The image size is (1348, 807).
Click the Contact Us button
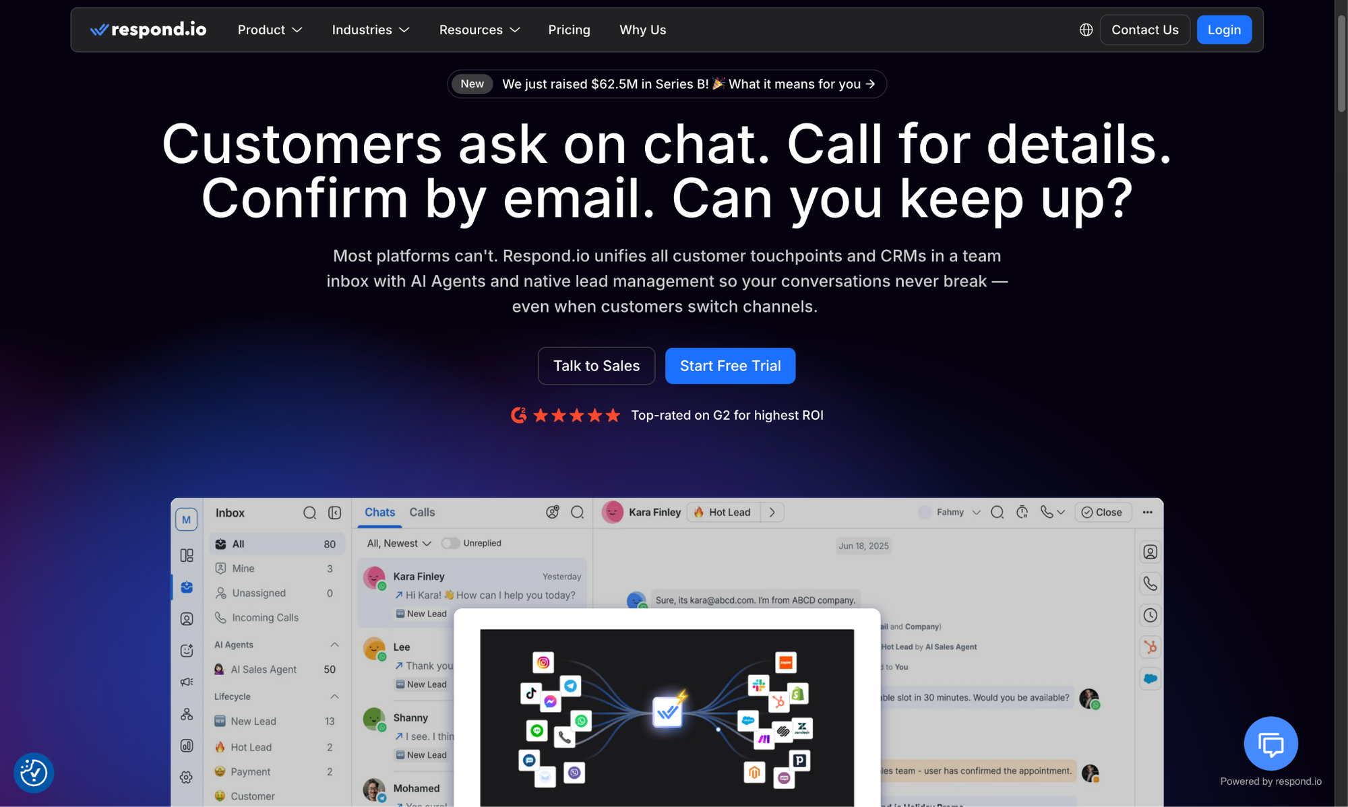[1144, 30]
